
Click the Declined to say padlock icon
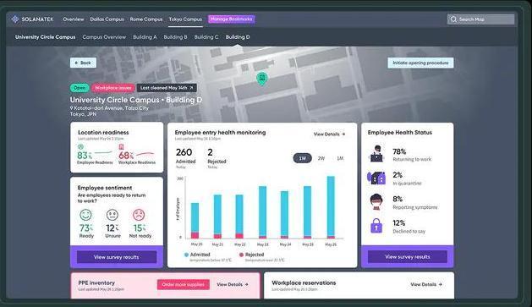click(376, 226)
